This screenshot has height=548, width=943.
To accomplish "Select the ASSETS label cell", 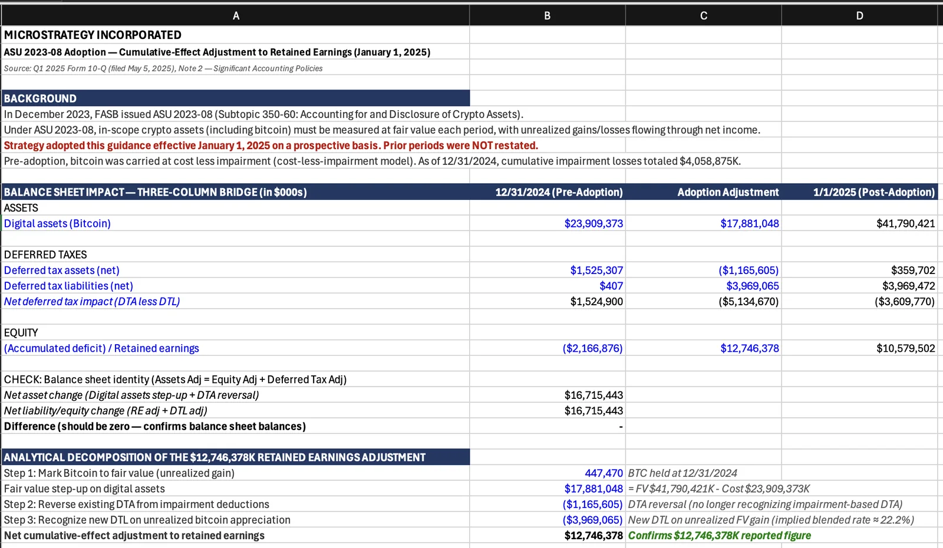I will tap(236, 207).
